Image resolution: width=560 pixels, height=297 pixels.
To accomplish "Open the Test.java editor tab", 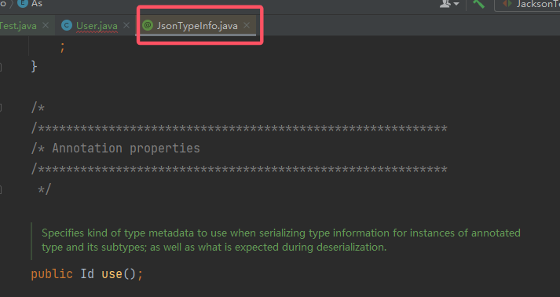I will (18, 26).
